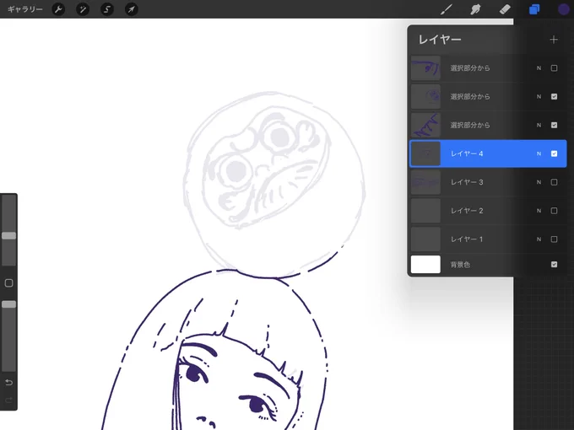The width and height of the screenshot is (574, 430).
Task: Activate the Transform arrow tool
Action: (131, 9)
